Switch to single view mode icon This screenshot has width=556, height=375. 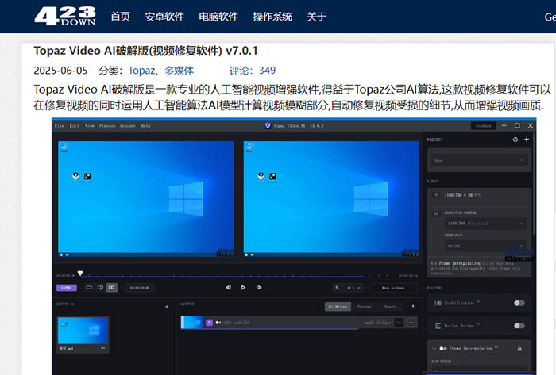[x=89, y=288]
